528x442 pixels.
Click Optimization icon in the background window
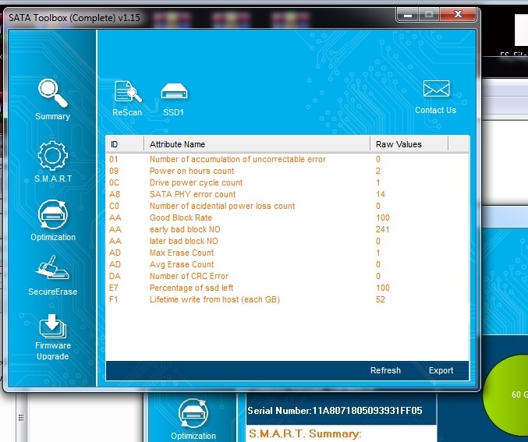point(193,413)
